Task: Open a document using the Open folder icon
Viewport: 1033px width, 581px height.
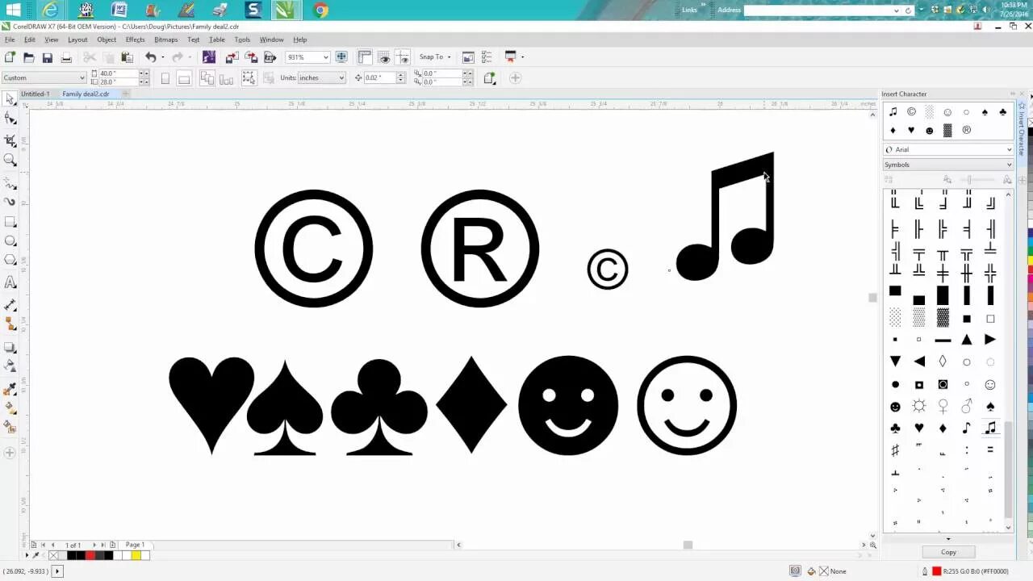Action: coord(28,57)
